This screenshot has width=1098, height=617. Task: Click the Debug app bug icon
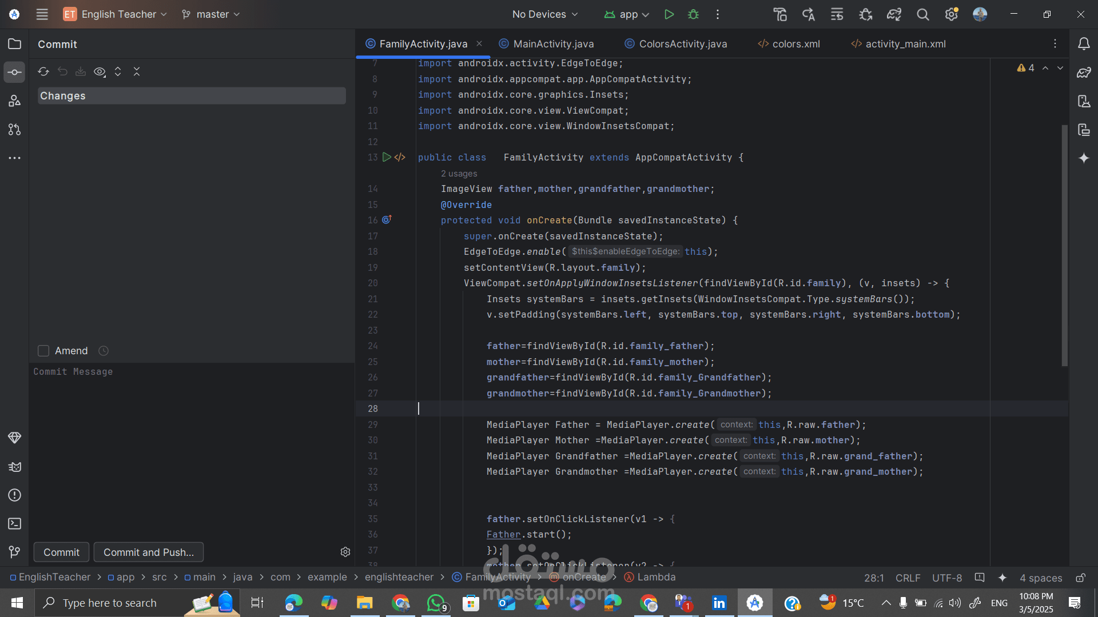click(693, 14)
